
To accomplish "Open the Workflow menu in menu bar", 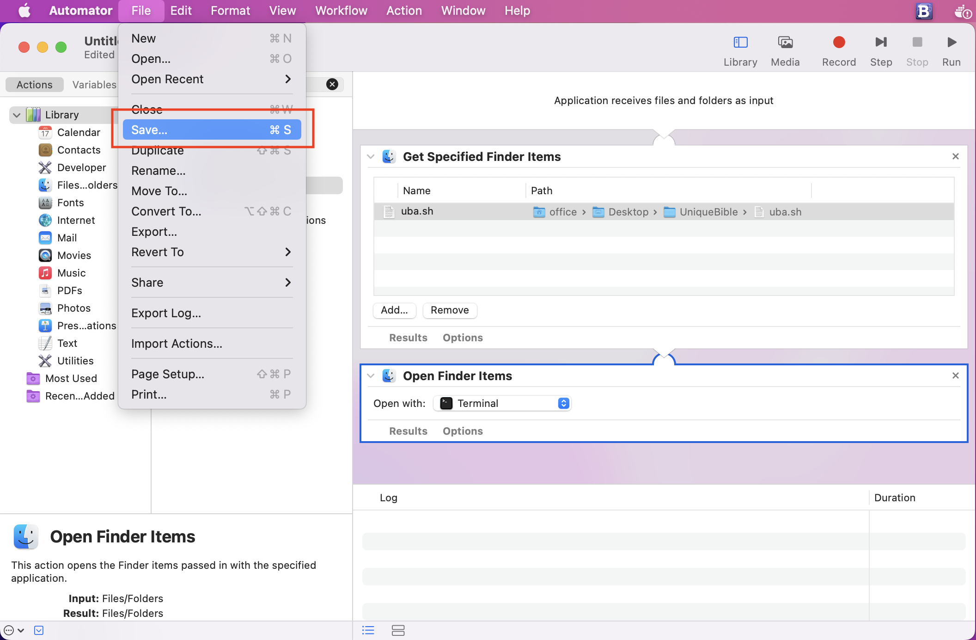I will [x=341, y=11].
